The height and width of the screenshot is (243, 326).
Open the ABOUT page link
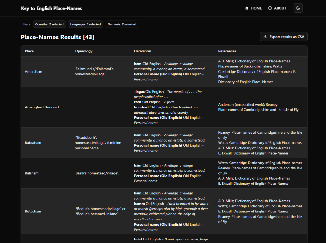click(280, 8)
